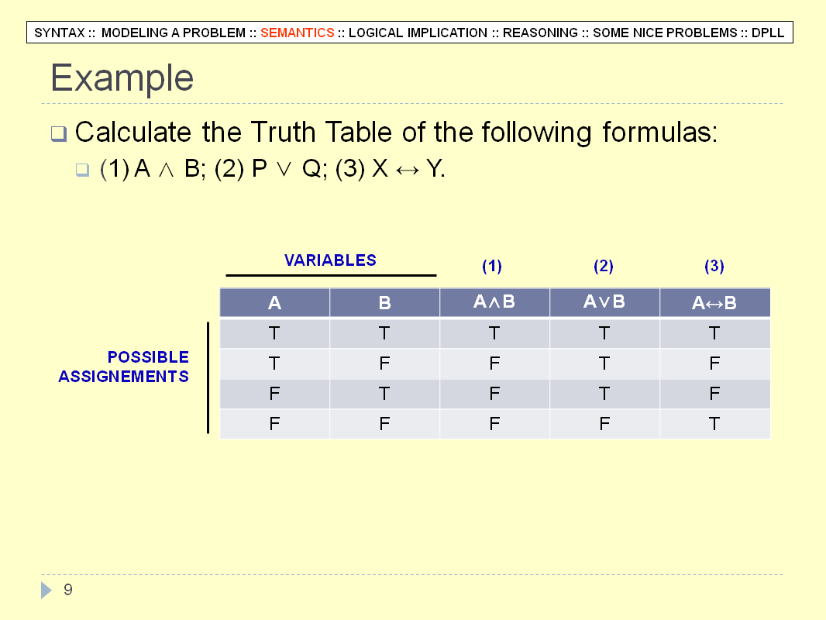This screenshot has width=826, height=620.
Task: Click the blue '(3)' label above the table
Action: [x=714, y=266]
